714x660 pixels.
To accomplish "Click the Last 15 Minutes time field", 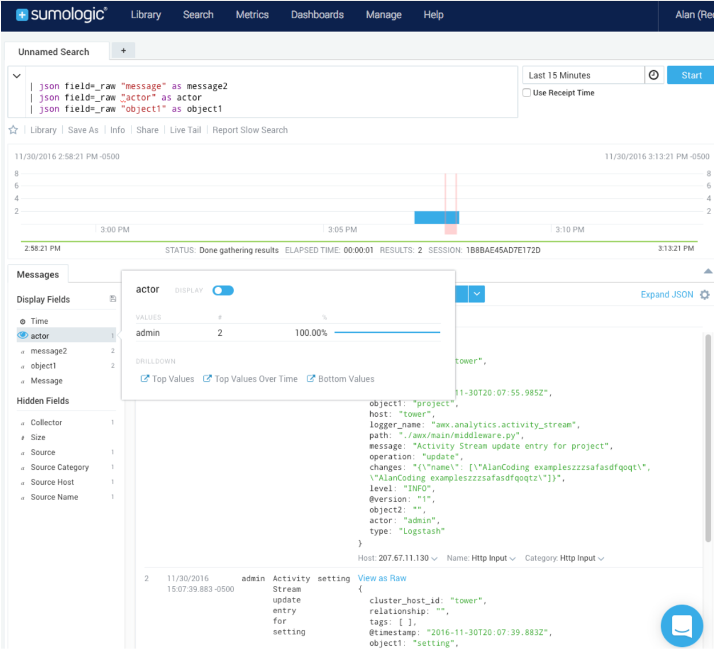I will pyautogui.click(x=583, y=75).
